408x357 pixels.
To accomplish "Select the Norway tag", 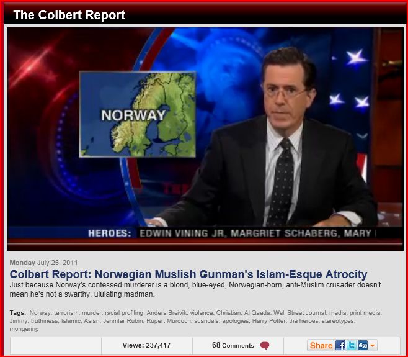I will coord(40,313).
